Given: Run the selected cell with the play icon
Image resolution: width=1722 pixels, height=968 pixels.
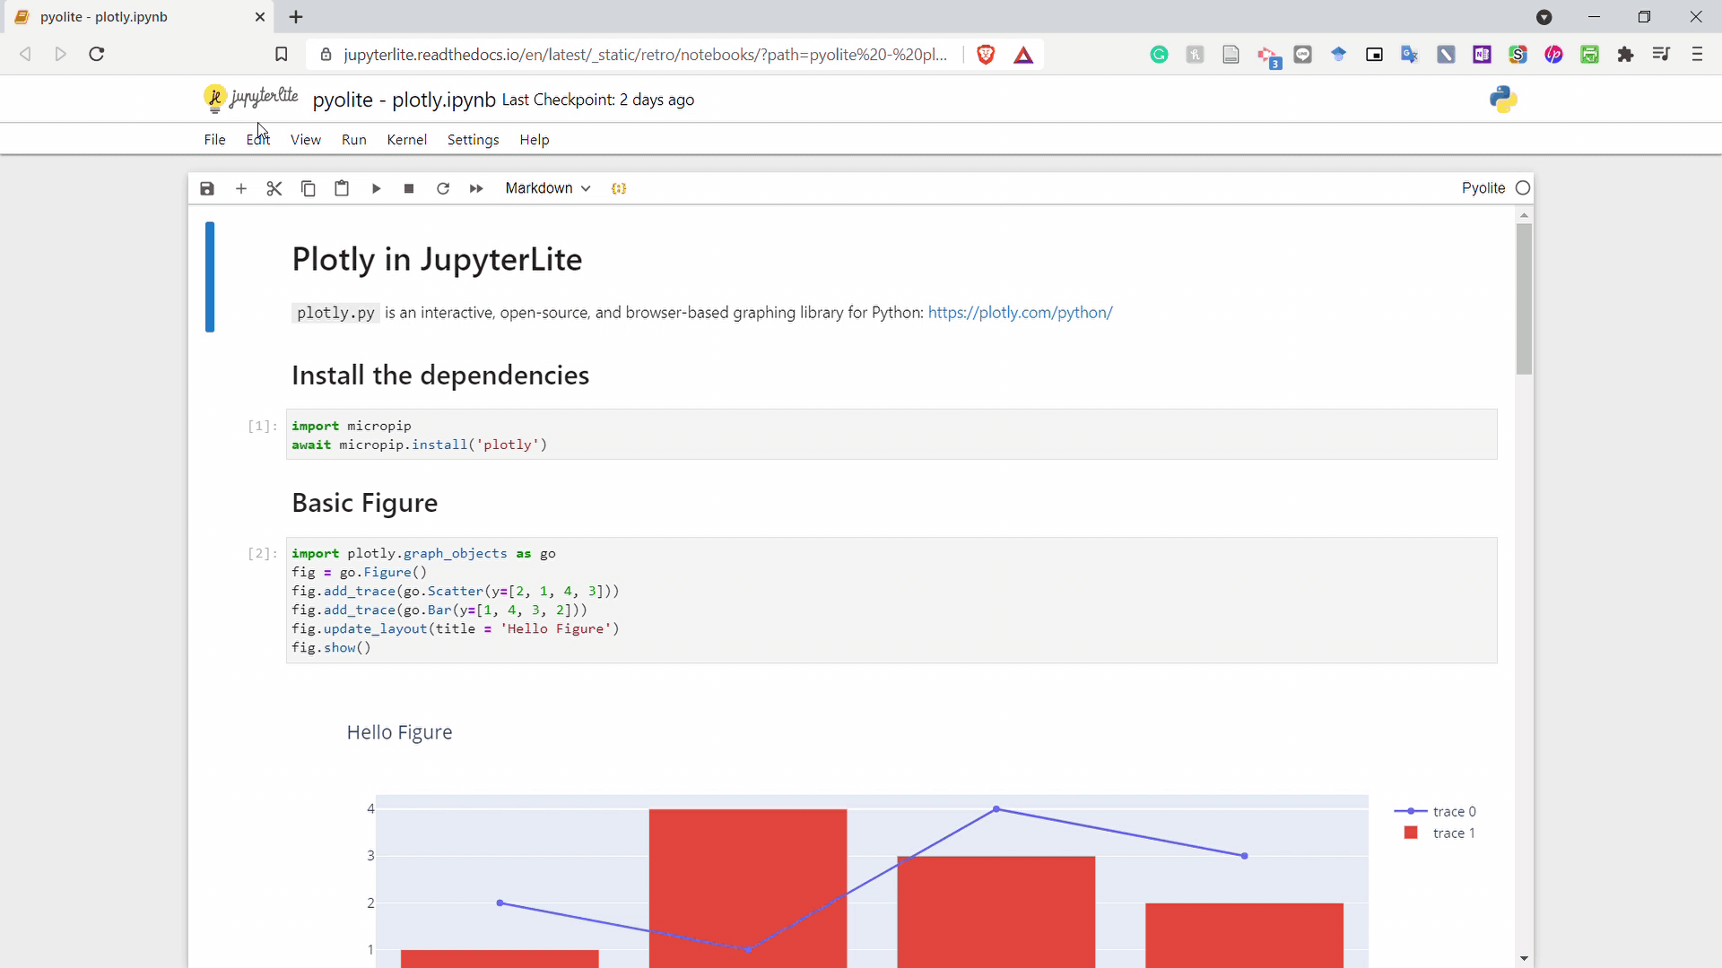Looking at the screenshot, I should (x=376, y=188).
